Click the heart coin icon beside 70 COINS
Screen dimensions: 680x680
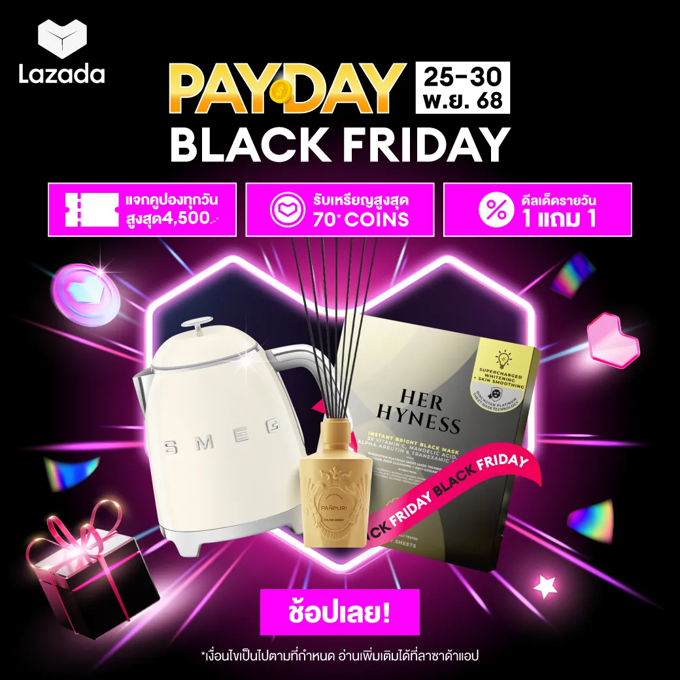[x=288, y=209]
